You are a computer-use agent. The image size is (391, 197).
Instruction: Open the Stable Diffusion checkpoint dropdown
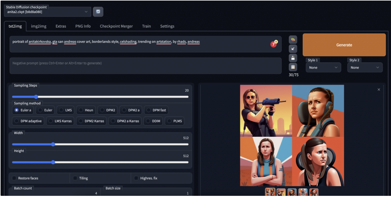click(x=48, y=12)
